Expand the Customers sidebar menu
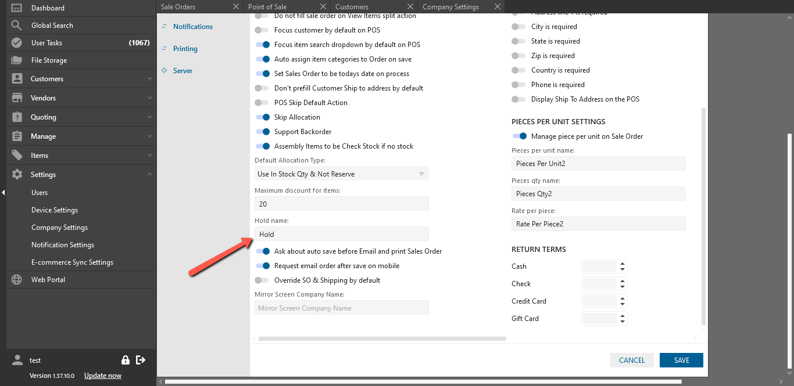The height and width of the screenshot is (386, 794). 150,79
